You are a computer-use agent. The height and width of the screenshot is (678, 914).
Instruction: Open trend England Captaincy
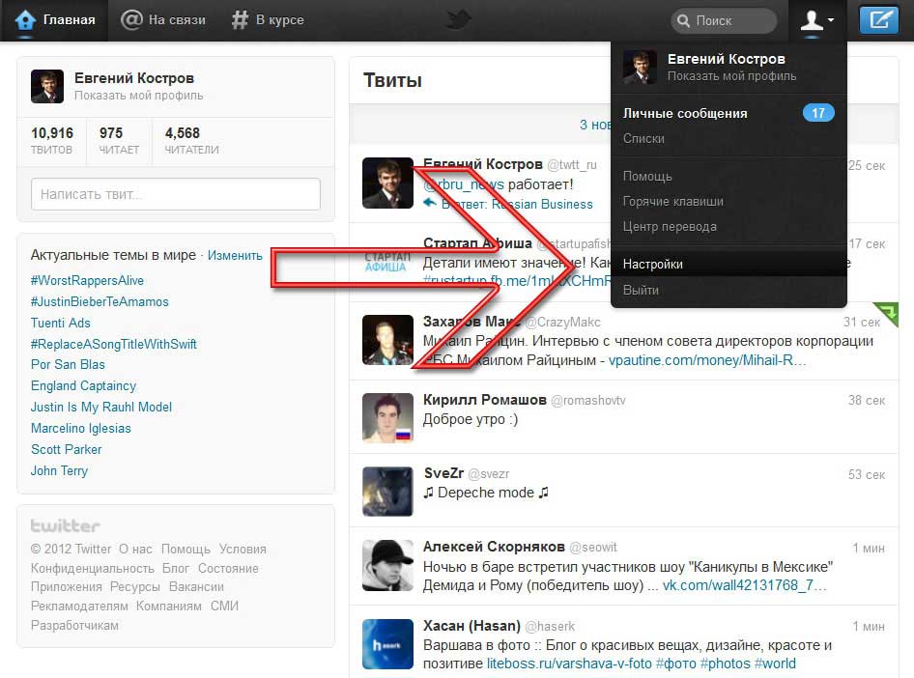pyautogui.click(x=83, y=386)
